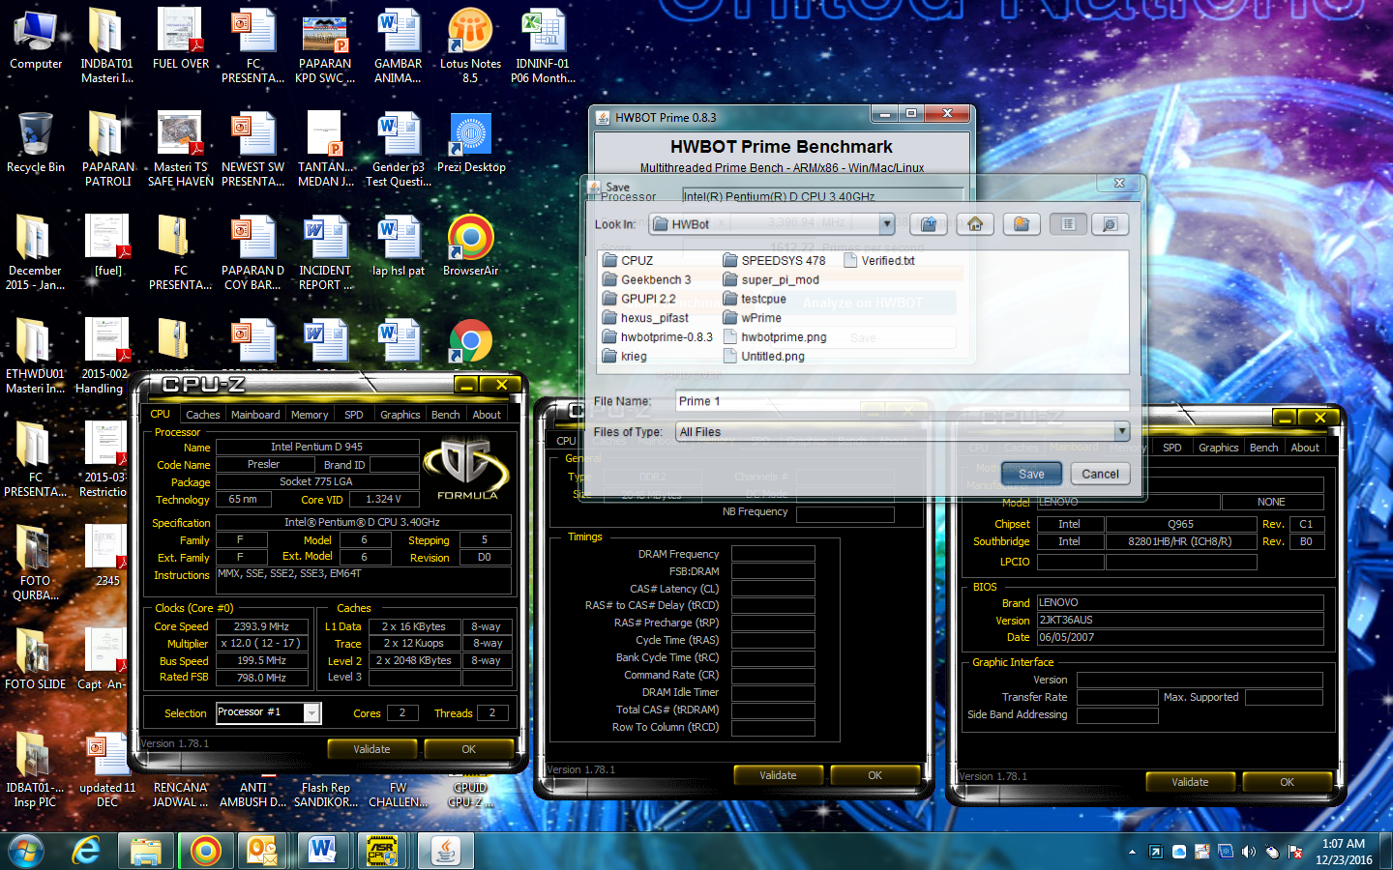The image size is (1393, 870).
Task: Open the Recycle Bin desktop icon
Action: (36, 143)
